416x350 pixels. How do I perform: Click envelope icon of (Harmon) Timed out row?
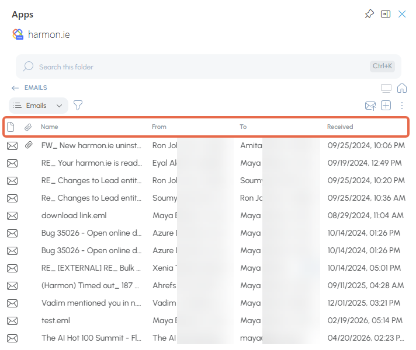click(x=12, y=286)
